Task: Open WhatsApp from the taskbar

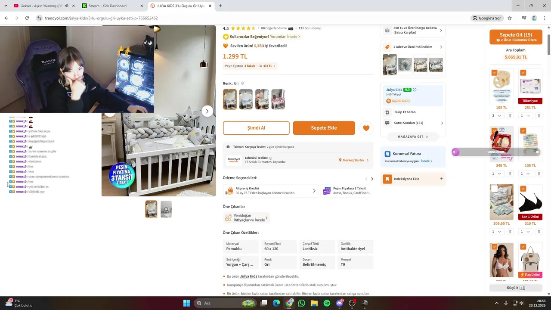Action: click(301, 303)
